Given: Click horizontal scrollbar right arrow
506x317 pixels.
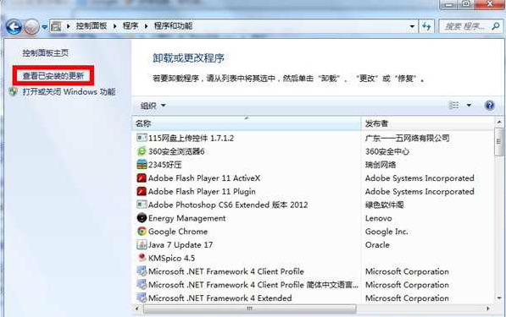Looking at the screenshot, I should [x=487, y=309].
